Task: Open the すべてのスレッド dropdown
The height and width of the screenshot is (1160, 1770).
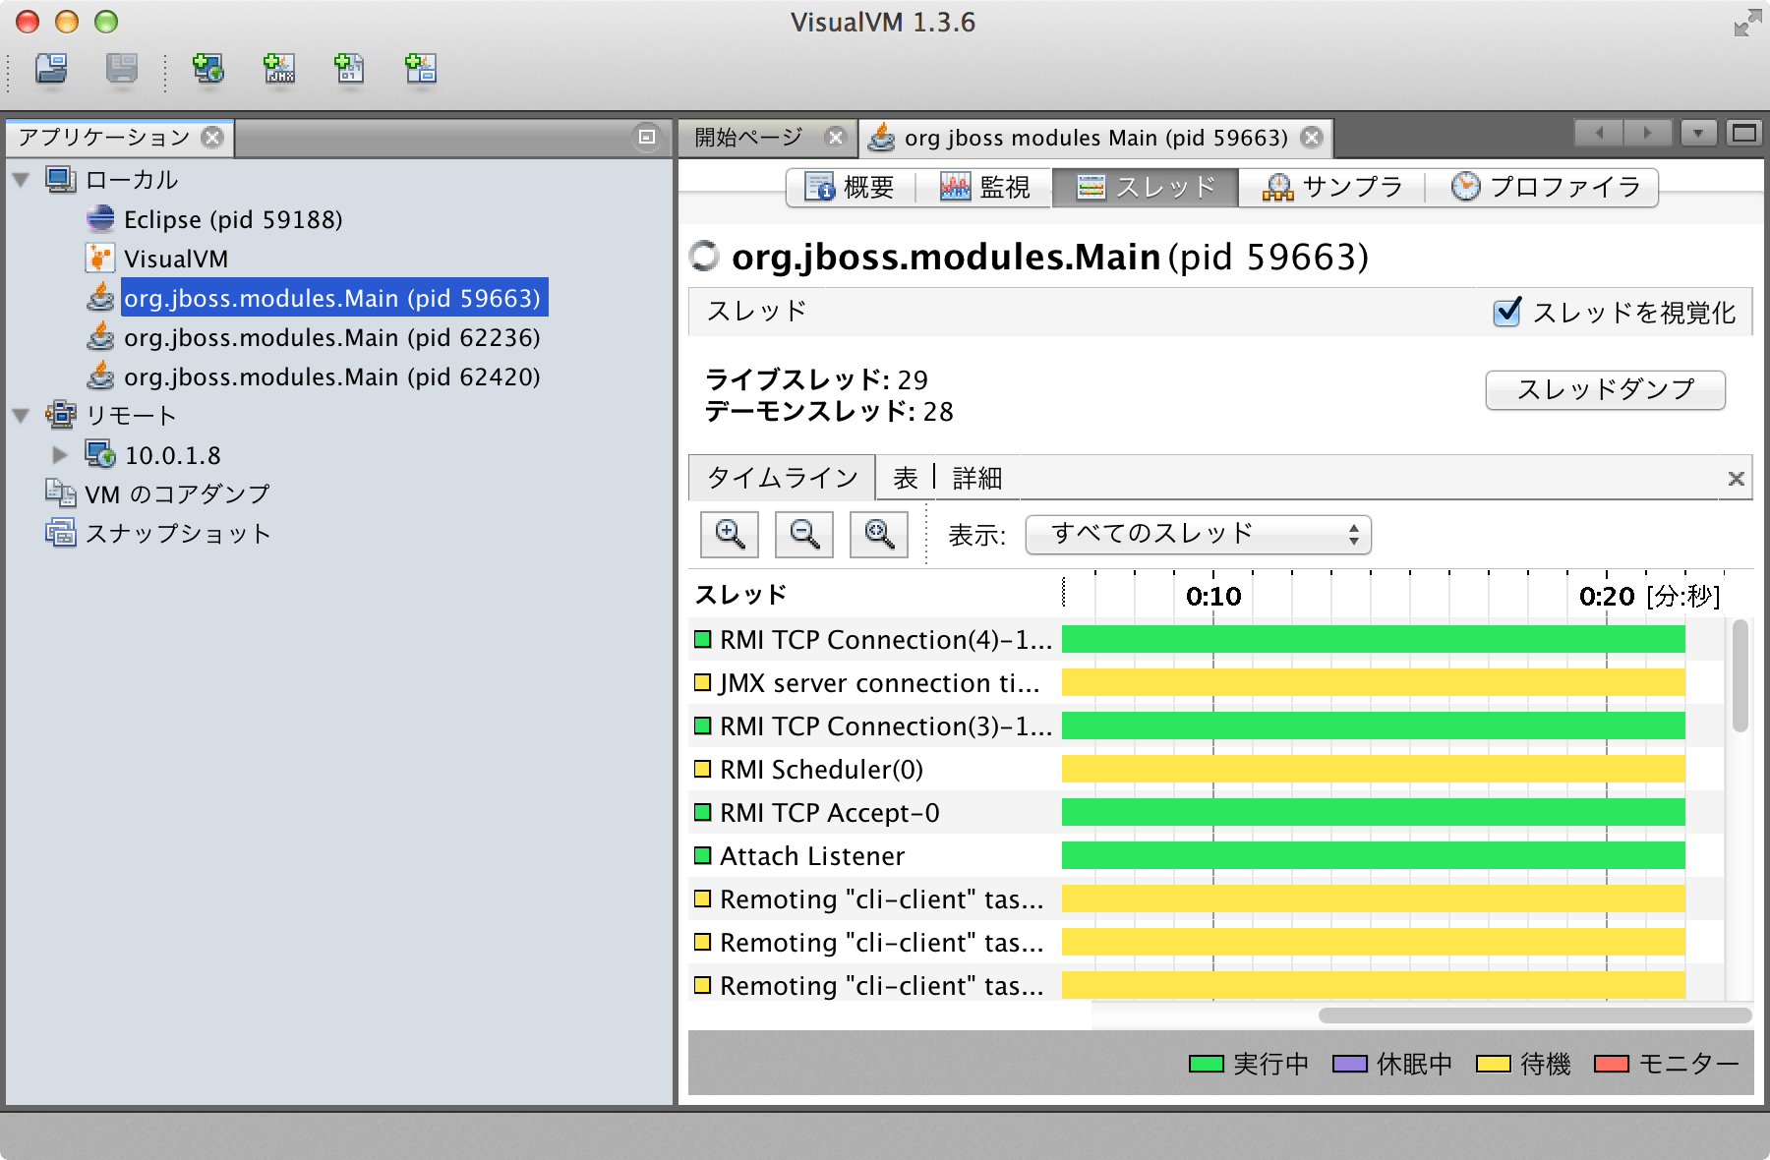Action: 1197,534
